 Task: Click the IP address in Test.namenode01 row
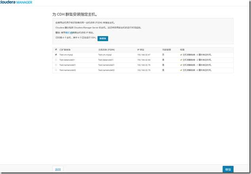tap(144, 65)
